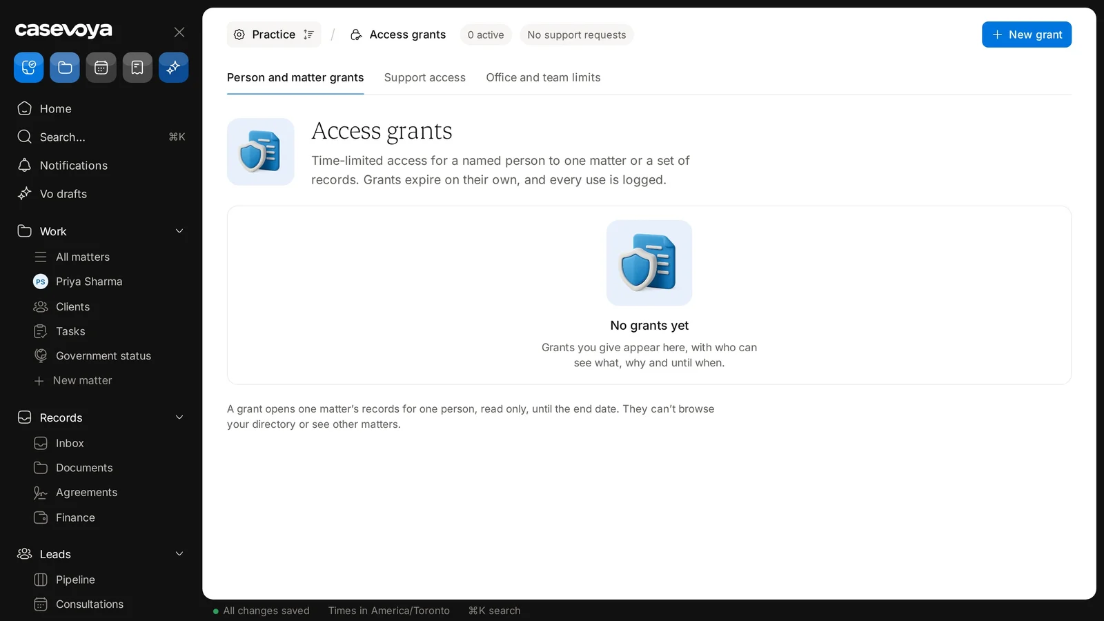Click the Pipeline columns icon
The width and height of the screenshot is (1104, 621).
(41, 580)
